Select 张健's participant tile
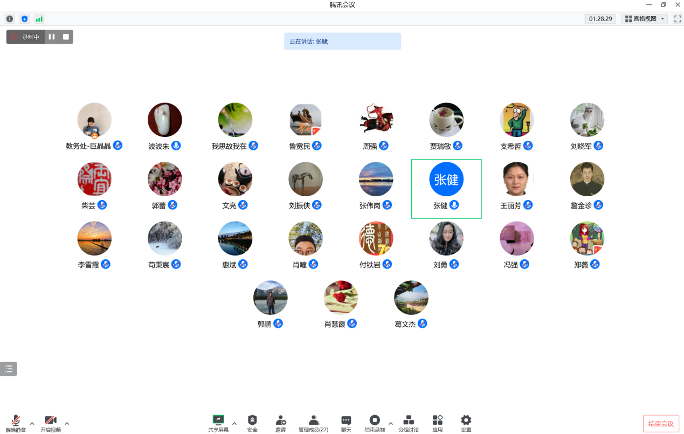The image size is (684, 434). click(x=446, y=189)
